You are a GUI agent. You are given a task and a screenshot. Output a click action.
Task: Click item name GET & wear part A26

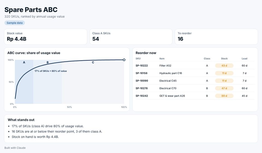pyautogui.click(x=172, y=96)
